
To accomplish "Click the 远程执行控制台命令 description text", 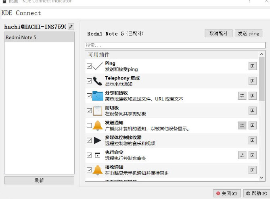I will pos(126,158).
